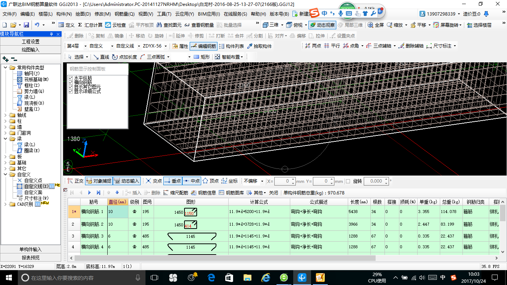Toggle 正交 orthogonal mode
Screen dimensions: 507x285
[x=76, y=181]
